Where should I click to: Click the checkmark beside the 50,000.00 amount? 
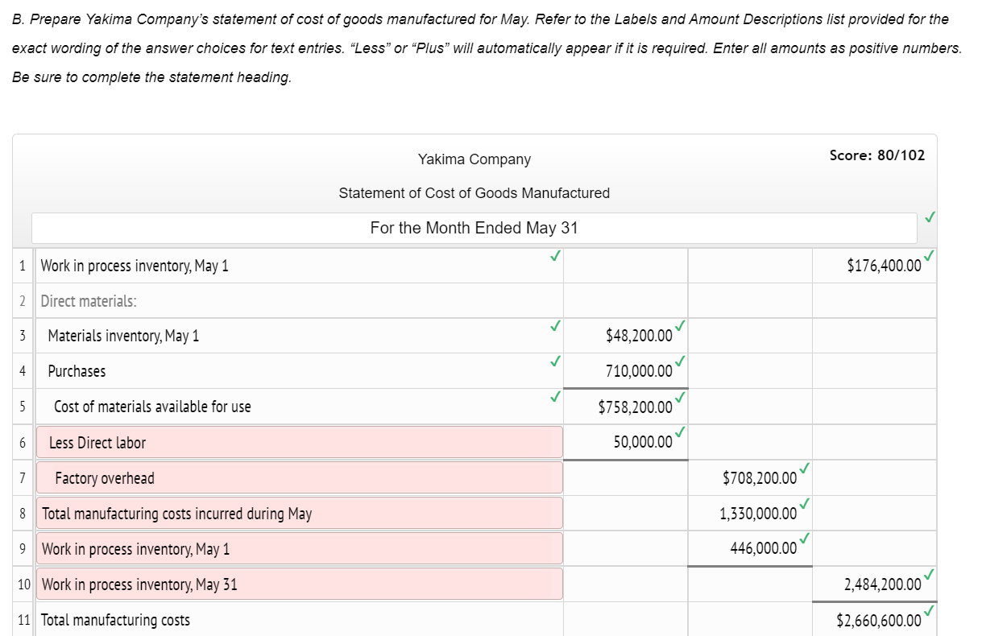pos(680,433)
